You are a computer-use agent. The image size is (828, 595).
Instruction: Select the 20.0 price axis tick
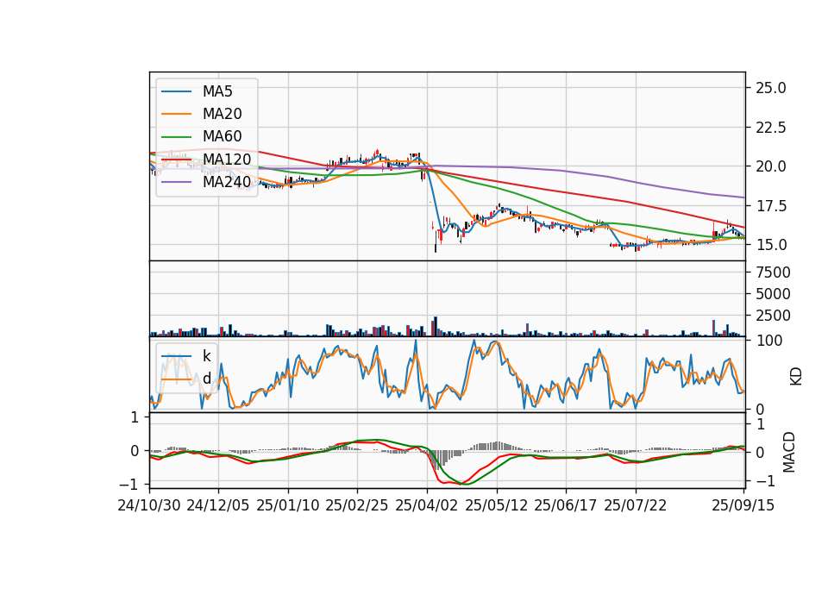point(771,166)
